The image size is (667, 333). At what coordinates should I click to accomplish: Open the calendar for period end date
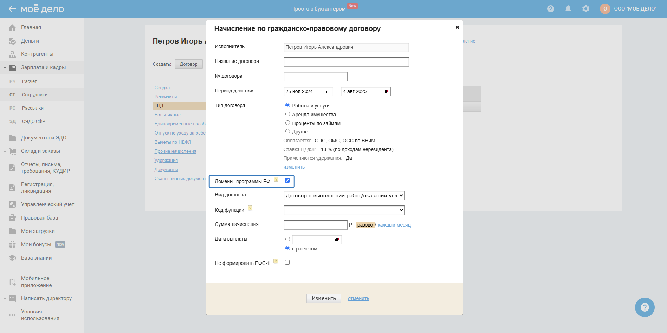point(386,91)
